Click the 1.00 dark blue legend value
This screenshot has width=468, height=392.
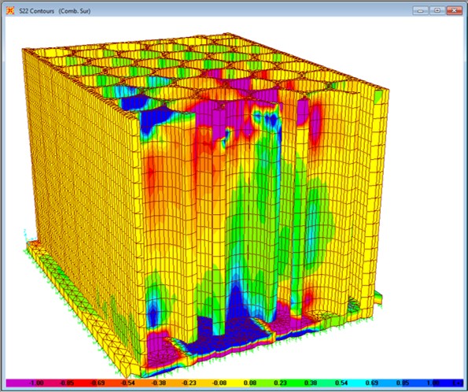point(433,383)
